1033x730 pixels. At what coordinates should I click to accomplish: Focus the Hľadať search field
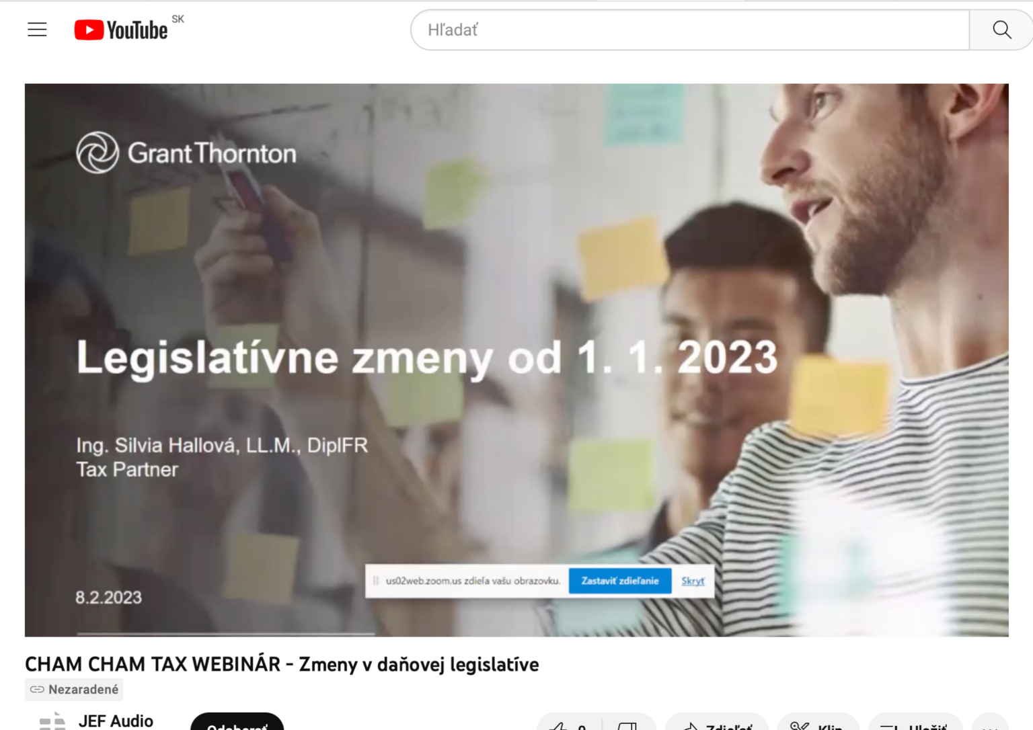click(689, 30)
